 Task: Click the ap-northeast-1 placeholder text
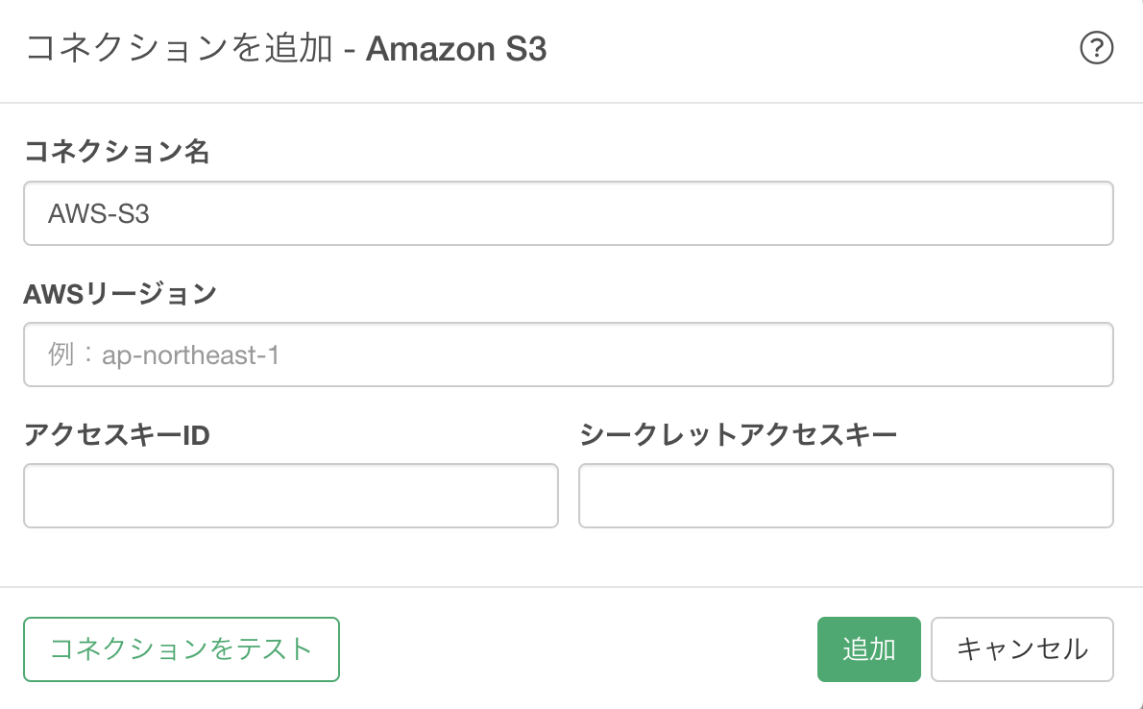point(191,355)
